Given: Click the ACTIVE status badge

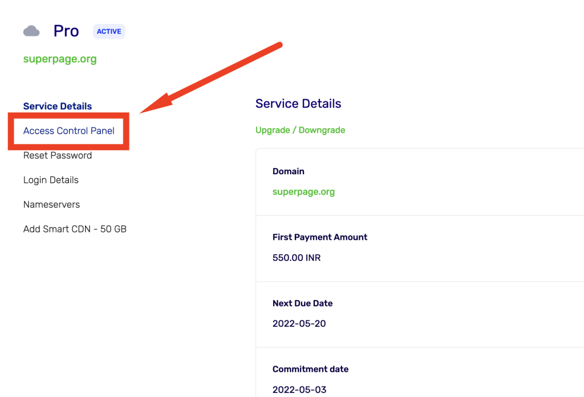Looking at the screenshot, I should point(109,31).
